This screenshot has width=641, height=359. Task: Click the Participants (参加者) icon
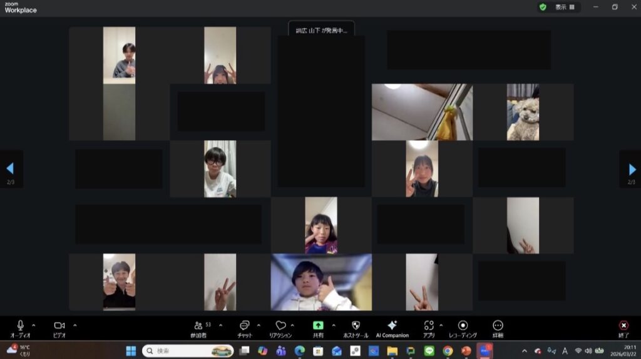(x=198, y=325)
